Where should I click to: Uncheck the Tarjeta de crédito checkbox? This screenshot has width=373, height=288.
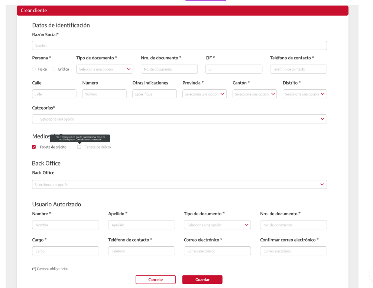(34, 147)
